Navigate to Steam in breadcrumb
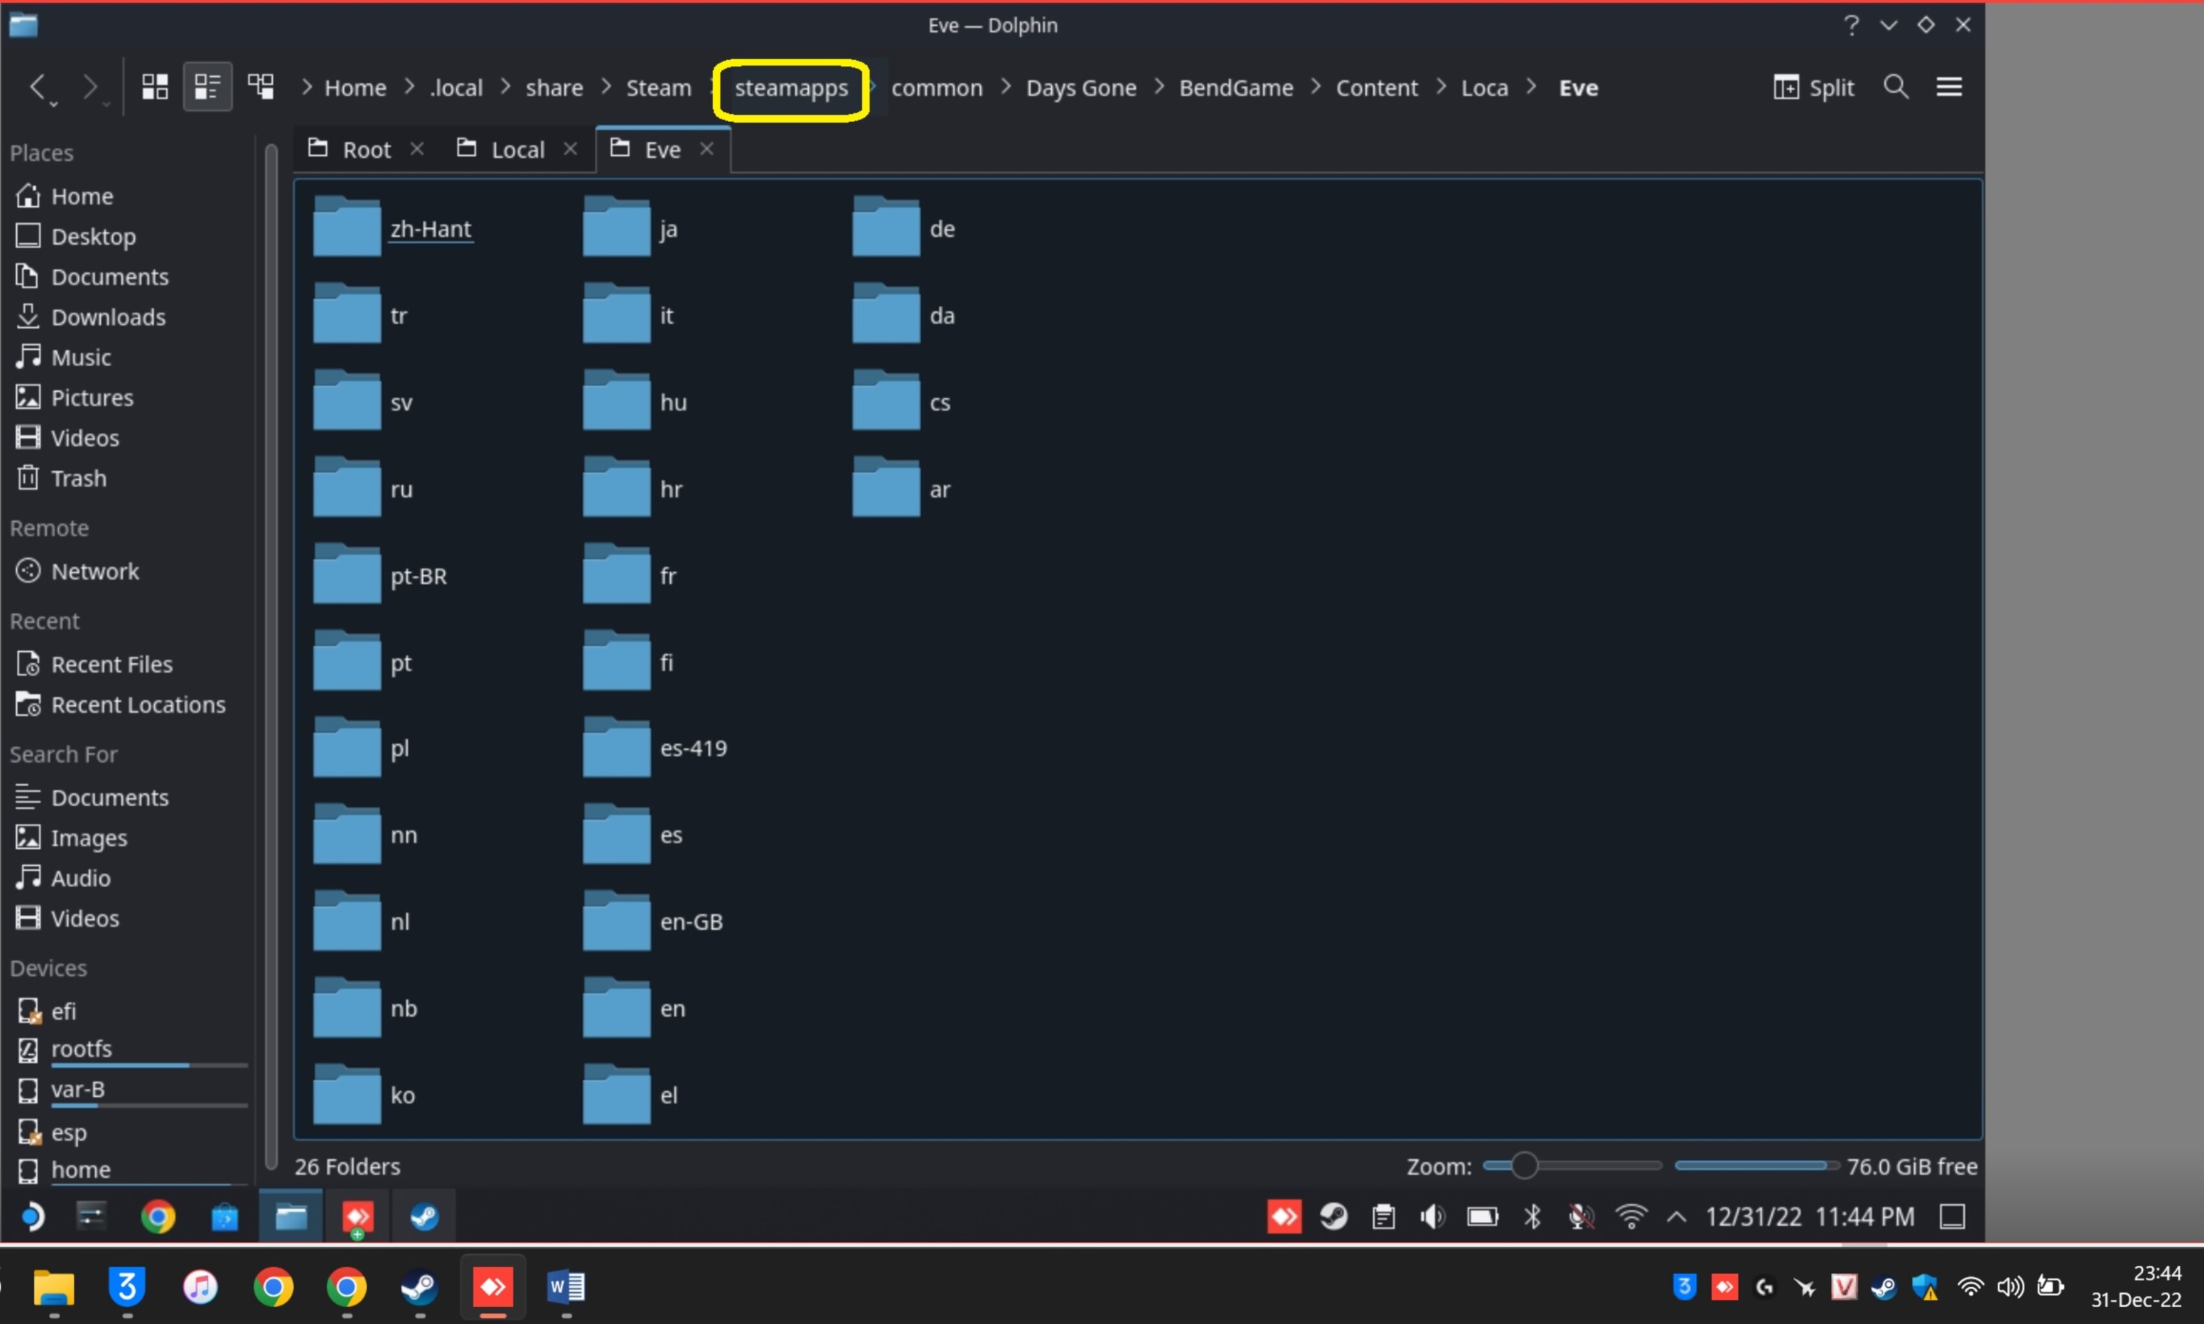This screenshot has width=2204, height=1324. pos(658,87)
